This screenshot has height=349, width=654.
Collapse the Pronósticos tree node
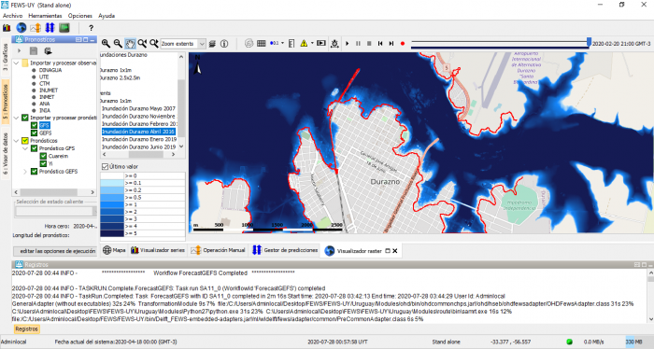16,141
